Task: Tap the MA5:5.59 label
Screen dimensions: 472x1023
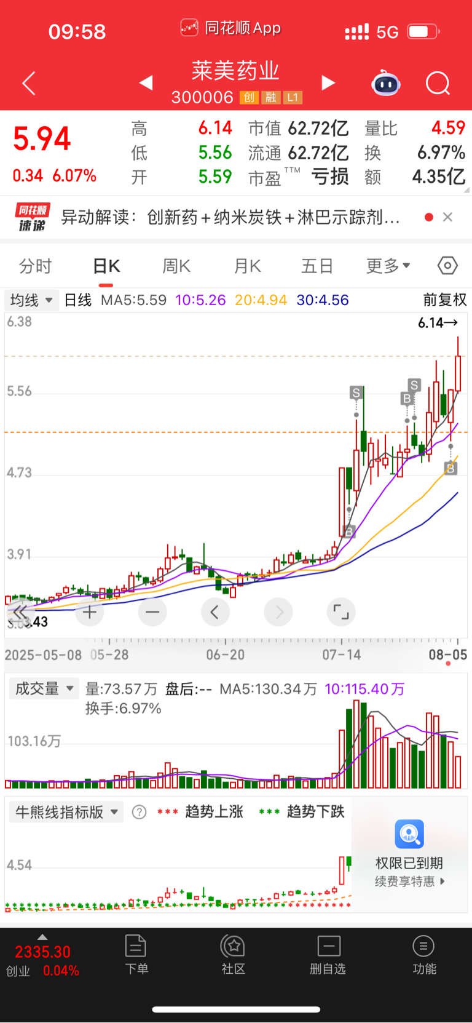Action: [133, 300]
